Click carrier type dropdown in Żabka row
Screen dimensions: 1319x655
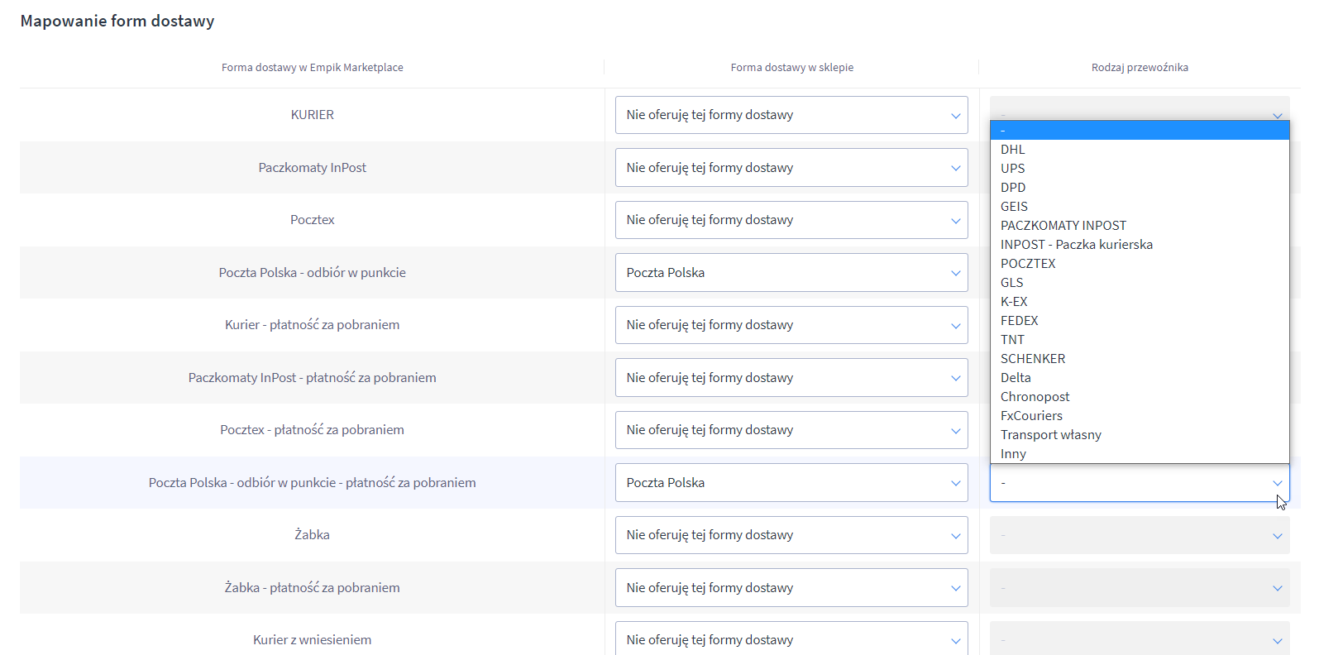(1139, 535)
